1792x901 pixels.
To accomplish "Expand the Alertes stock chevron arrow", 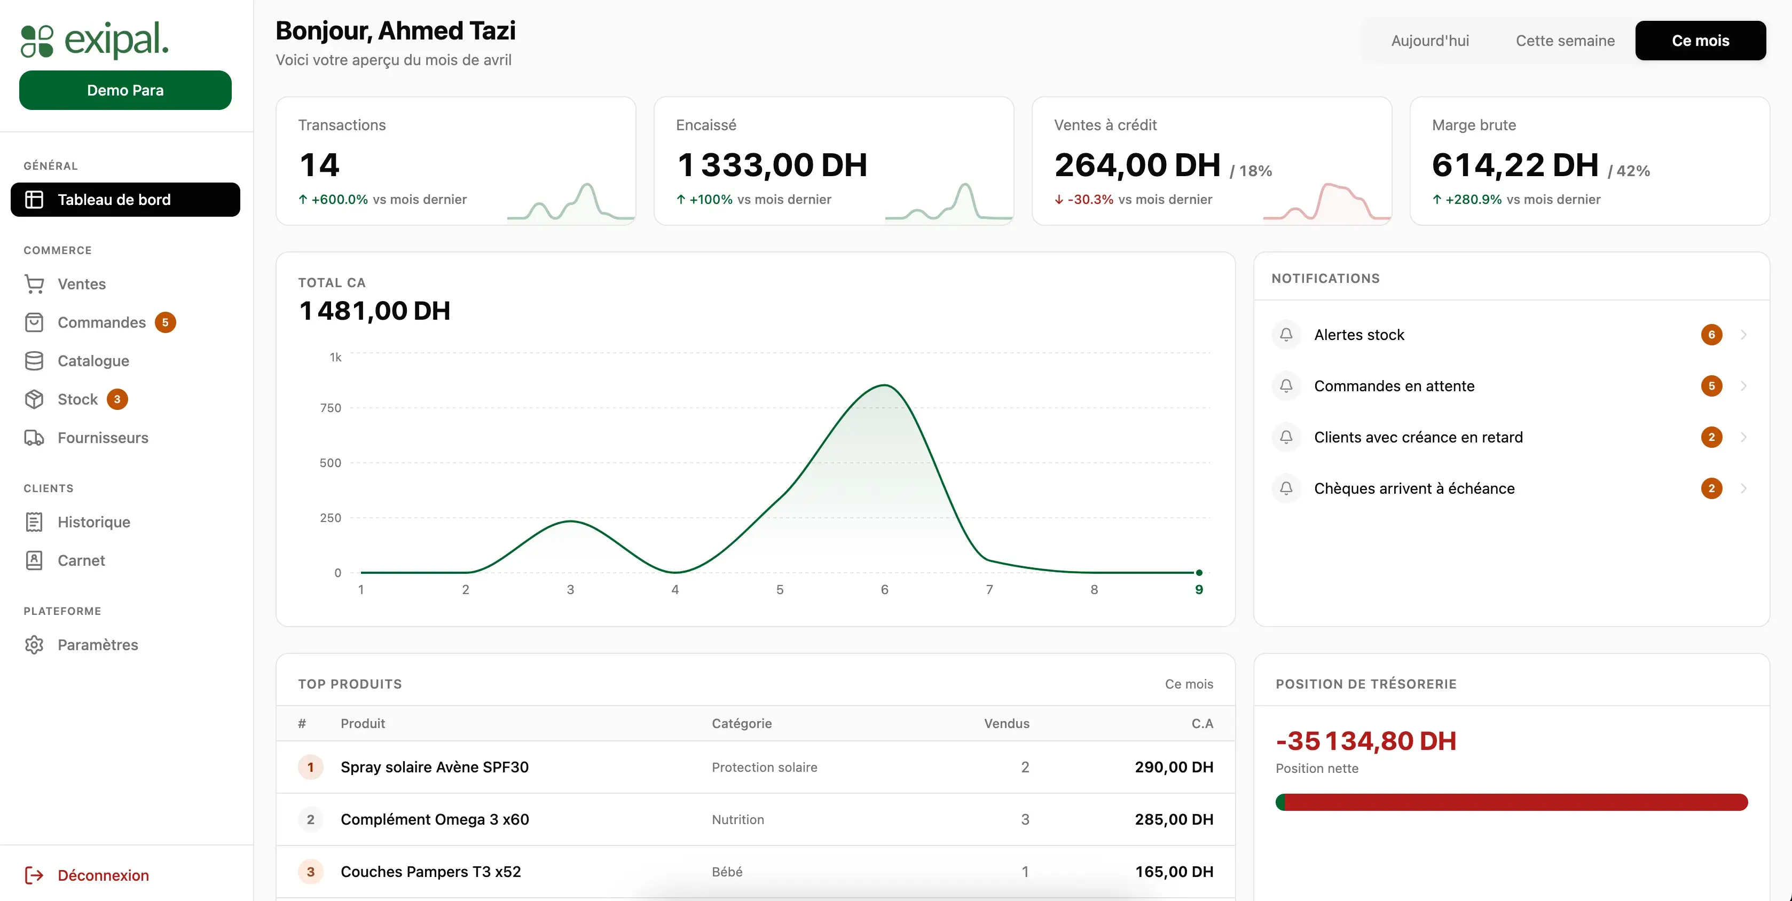I will click(x=1744, y=334).
